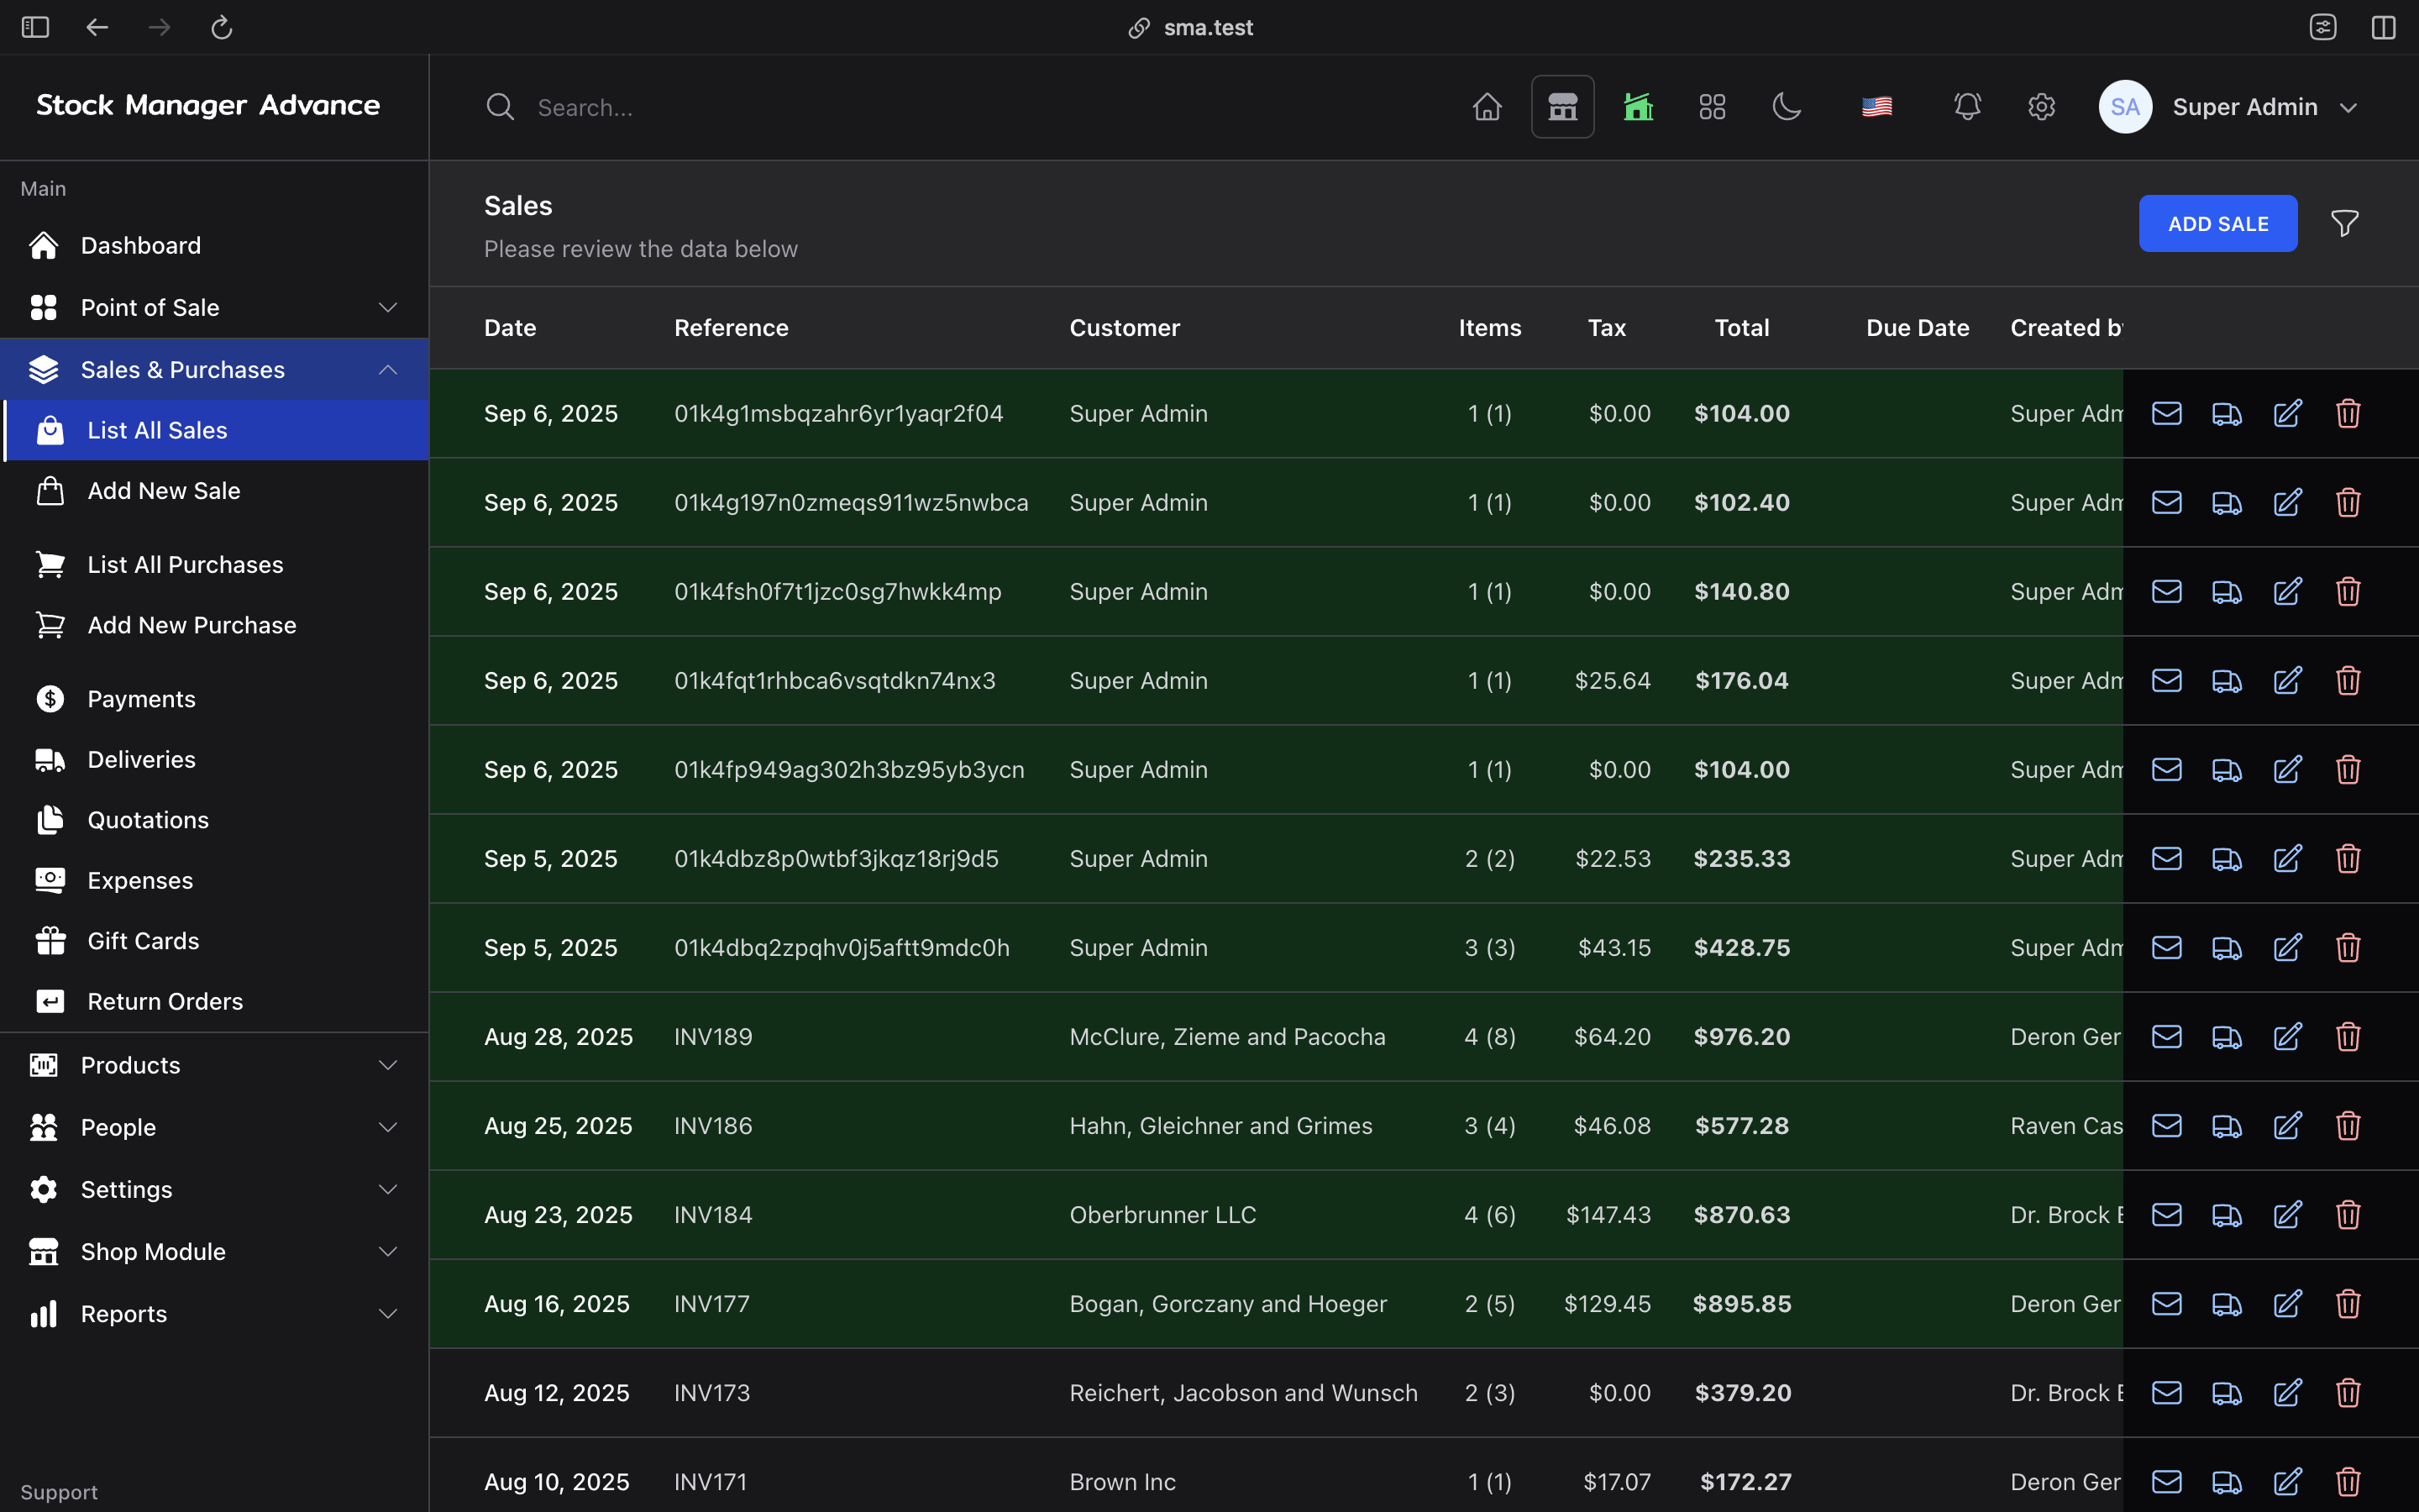Viewport: 2419px width, 1512px height.
Task: Click Stock Manager Advance logo
Action: coord(208,105)
